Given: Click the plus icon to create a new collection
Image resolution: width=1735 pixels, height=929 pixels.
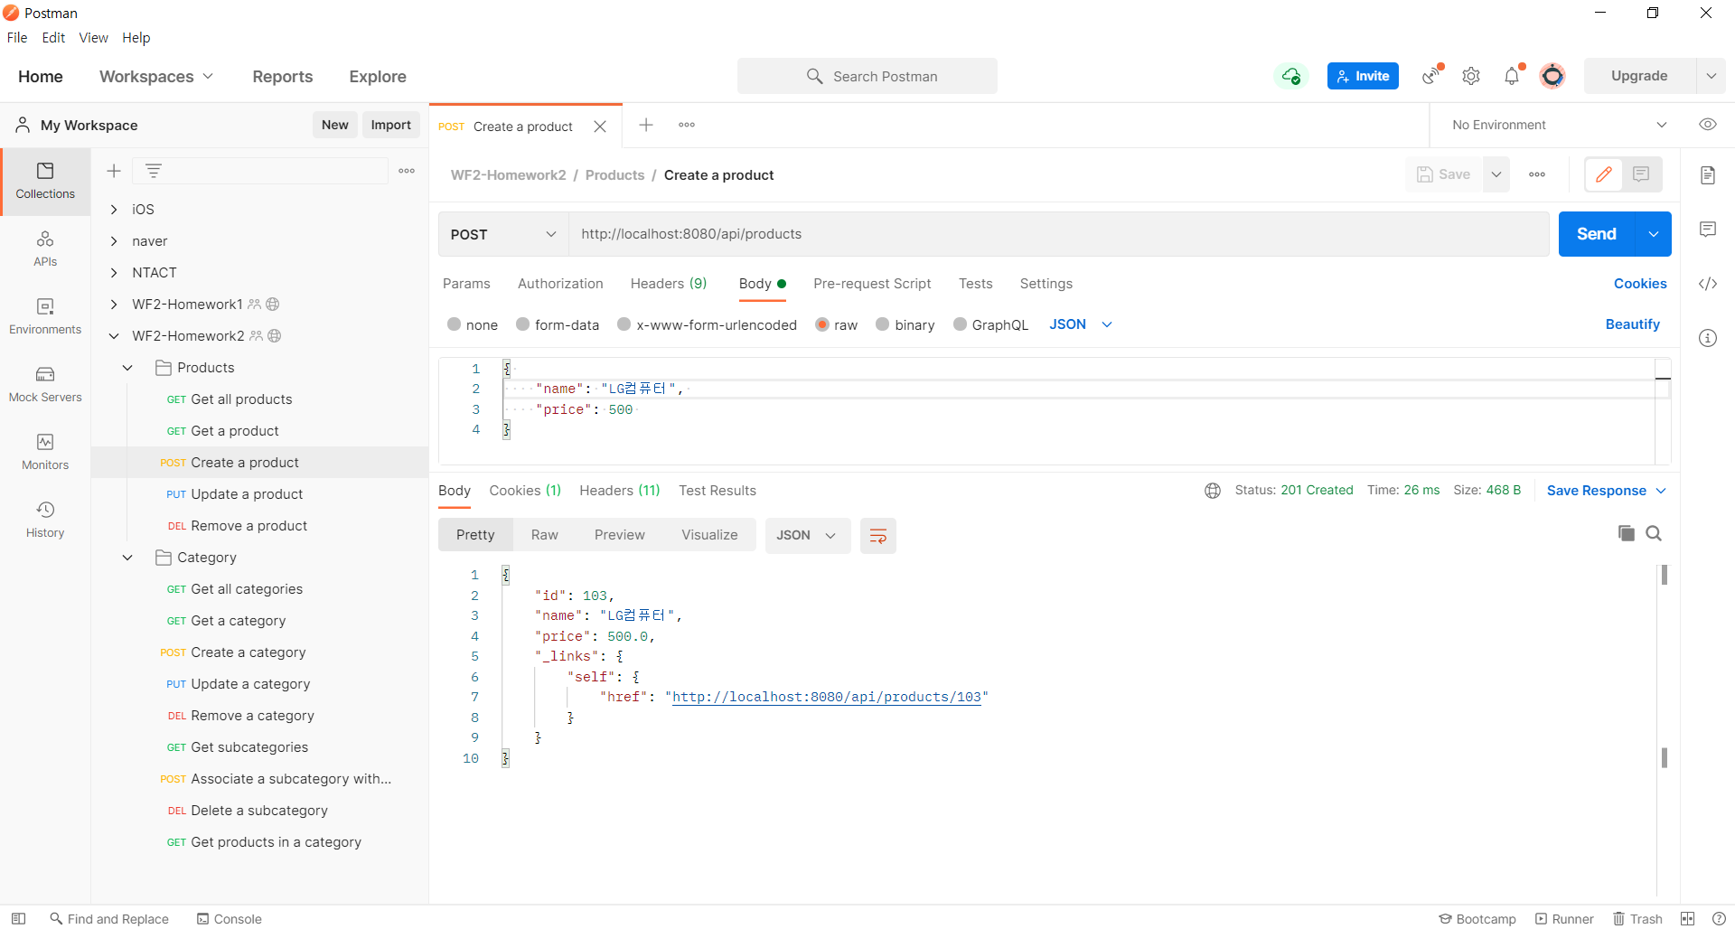Looking at the screenshot, I should (x=114, y=171).
